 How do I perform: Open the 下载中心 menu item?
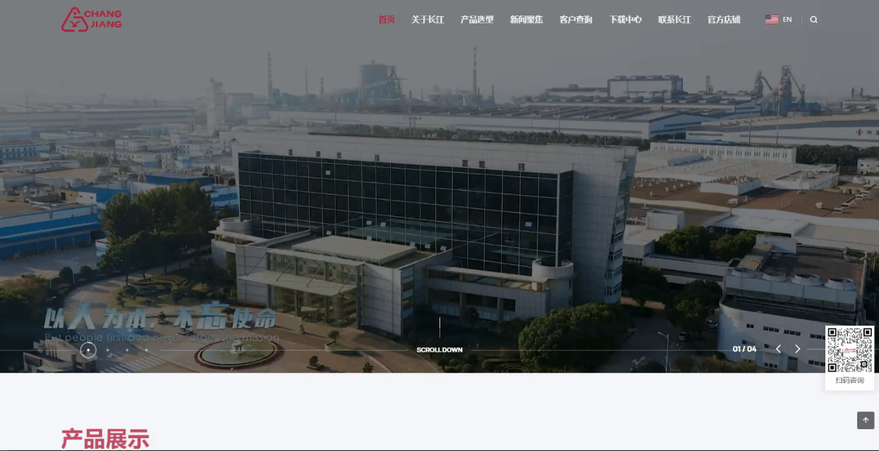pos(625,20)
